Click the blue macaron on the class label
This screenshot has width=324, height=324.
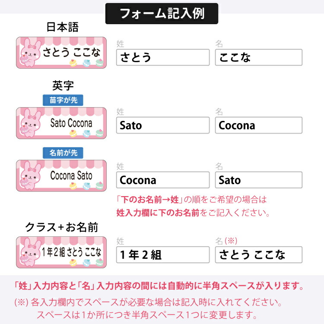click(86, 262)
